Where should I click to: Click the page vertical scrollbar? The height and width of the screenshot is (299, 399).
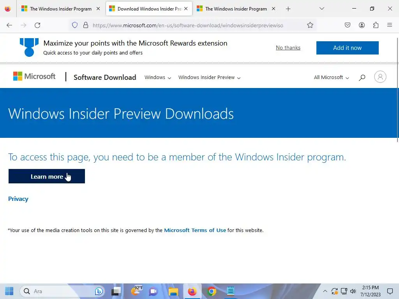(397, 90)
